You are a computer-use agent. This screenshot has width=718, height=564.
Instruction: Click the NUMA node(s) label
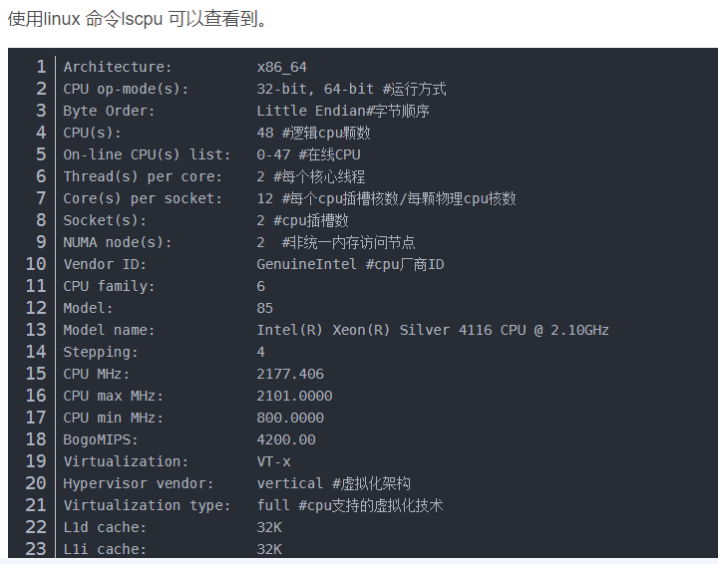(118, 243)
